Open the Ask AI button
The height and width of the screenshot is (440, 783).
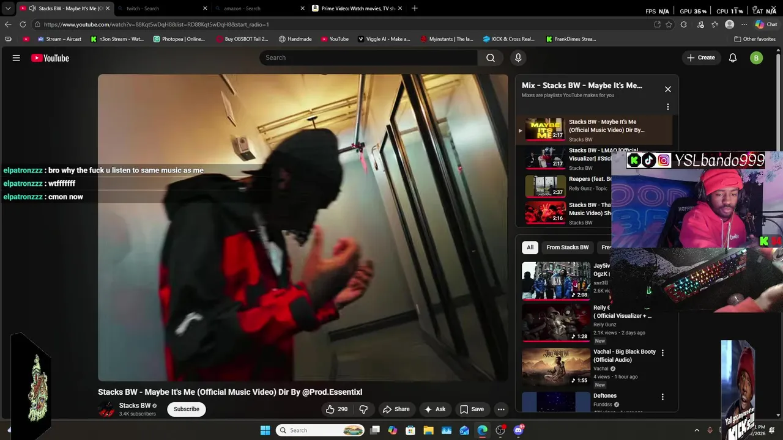(x=434, y=409)
